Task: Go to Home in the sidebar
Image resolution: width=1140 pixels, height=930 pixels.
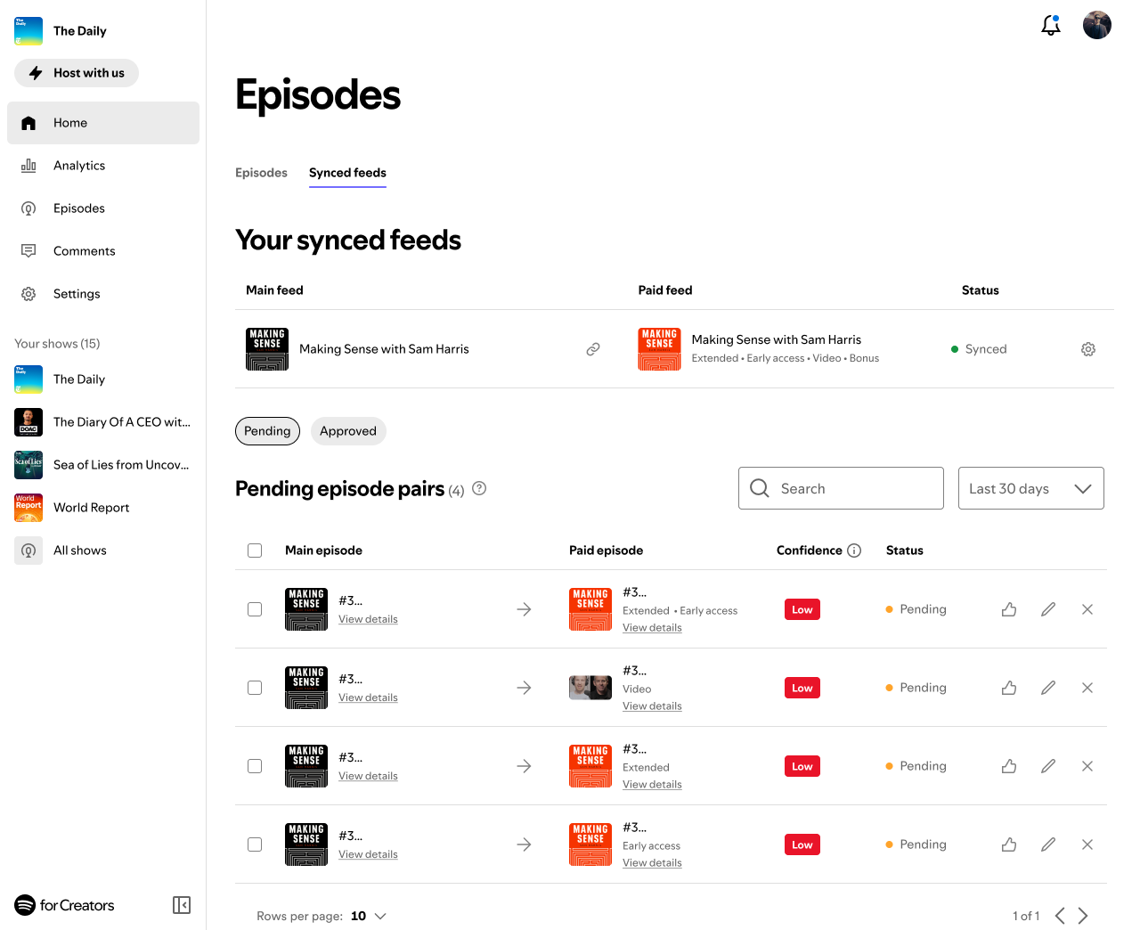Action: [103, 123]
